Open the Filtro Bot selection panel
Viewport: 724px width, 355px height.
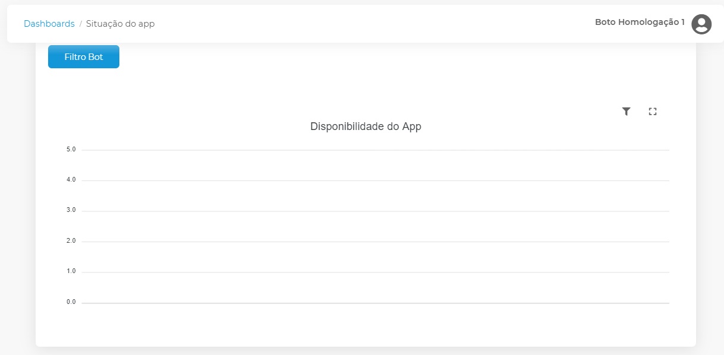[83, 56]
